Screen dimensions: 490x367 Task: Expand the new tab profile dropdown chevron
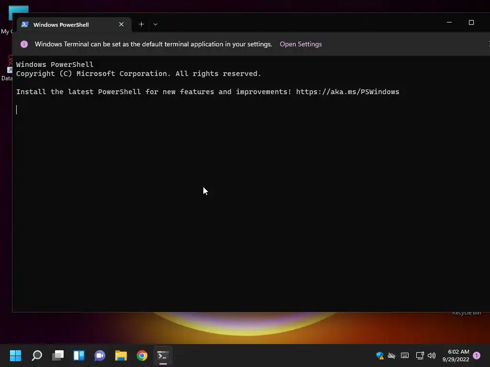tap(156, 24)
